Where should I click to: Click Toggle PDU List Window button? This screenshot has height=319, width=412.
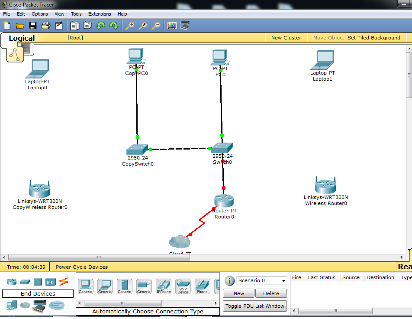(x=254, y=306)
